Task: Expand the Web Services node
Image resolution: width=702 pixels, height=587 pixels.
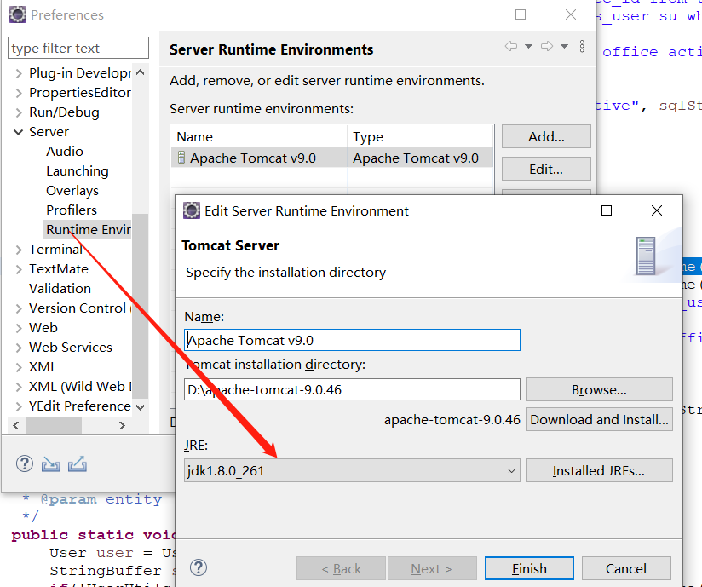Action: (19, 347)
